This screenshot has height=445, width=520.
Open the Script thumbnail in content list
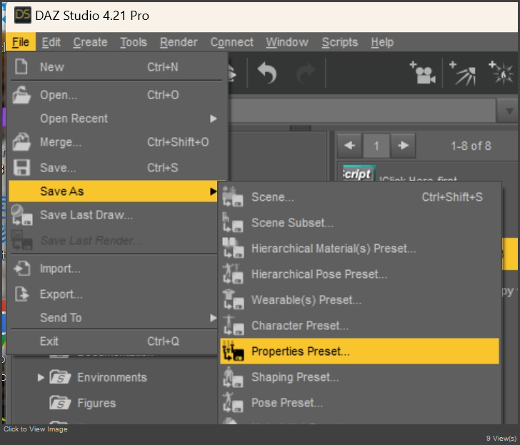(358, 173)
